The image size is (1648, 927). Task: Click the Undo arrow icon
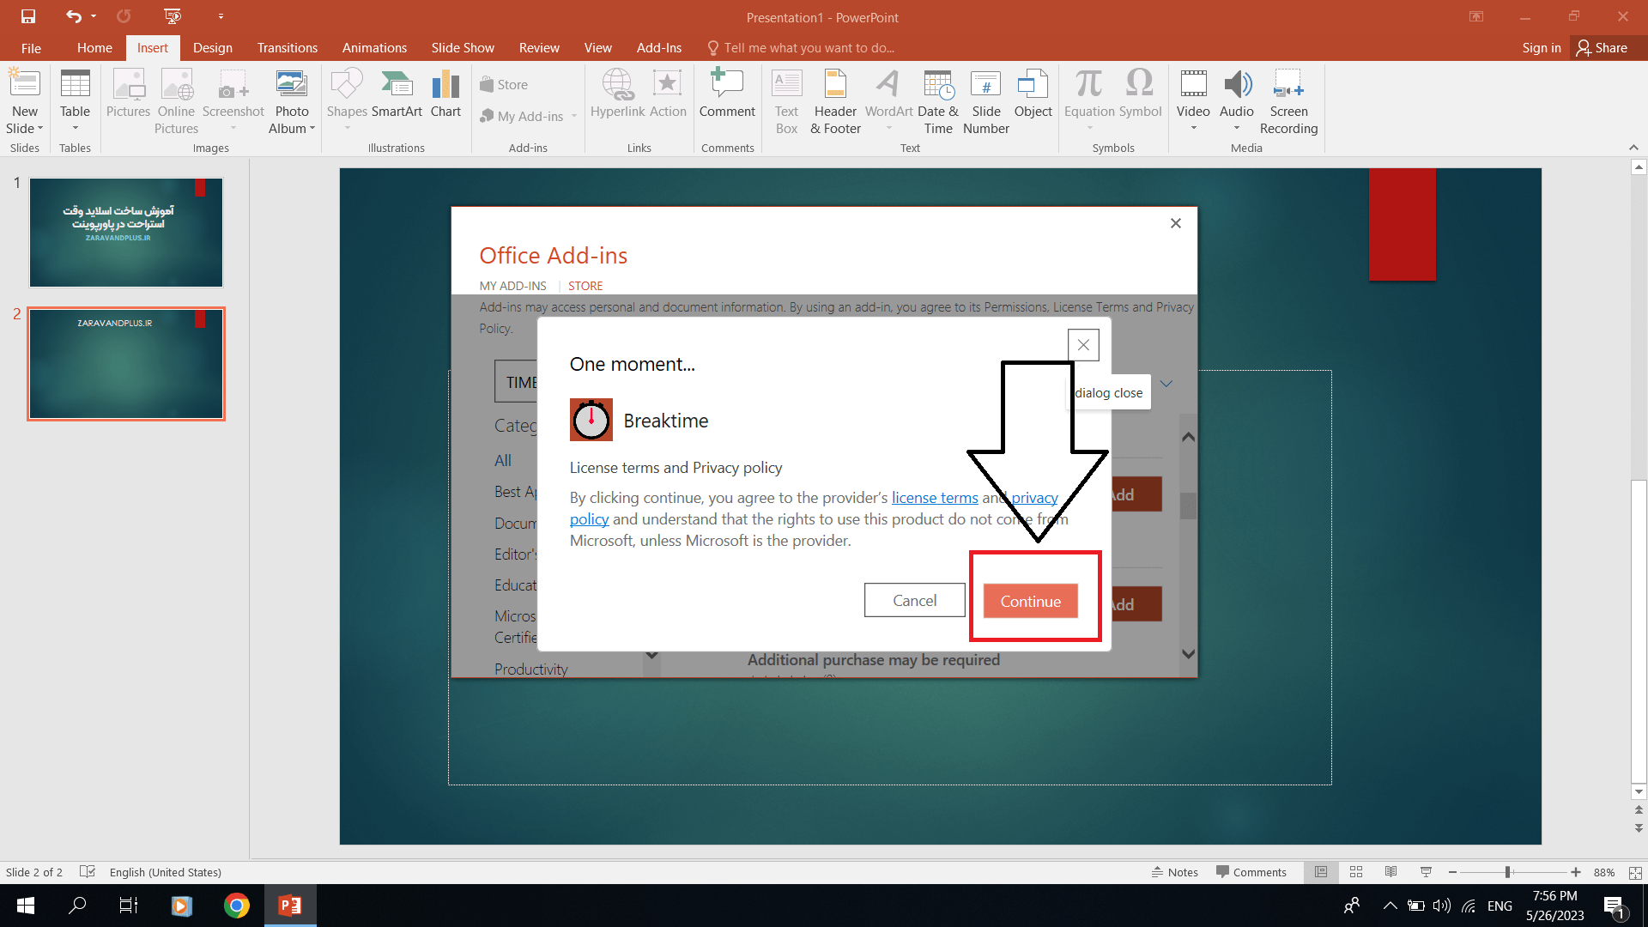74,16
